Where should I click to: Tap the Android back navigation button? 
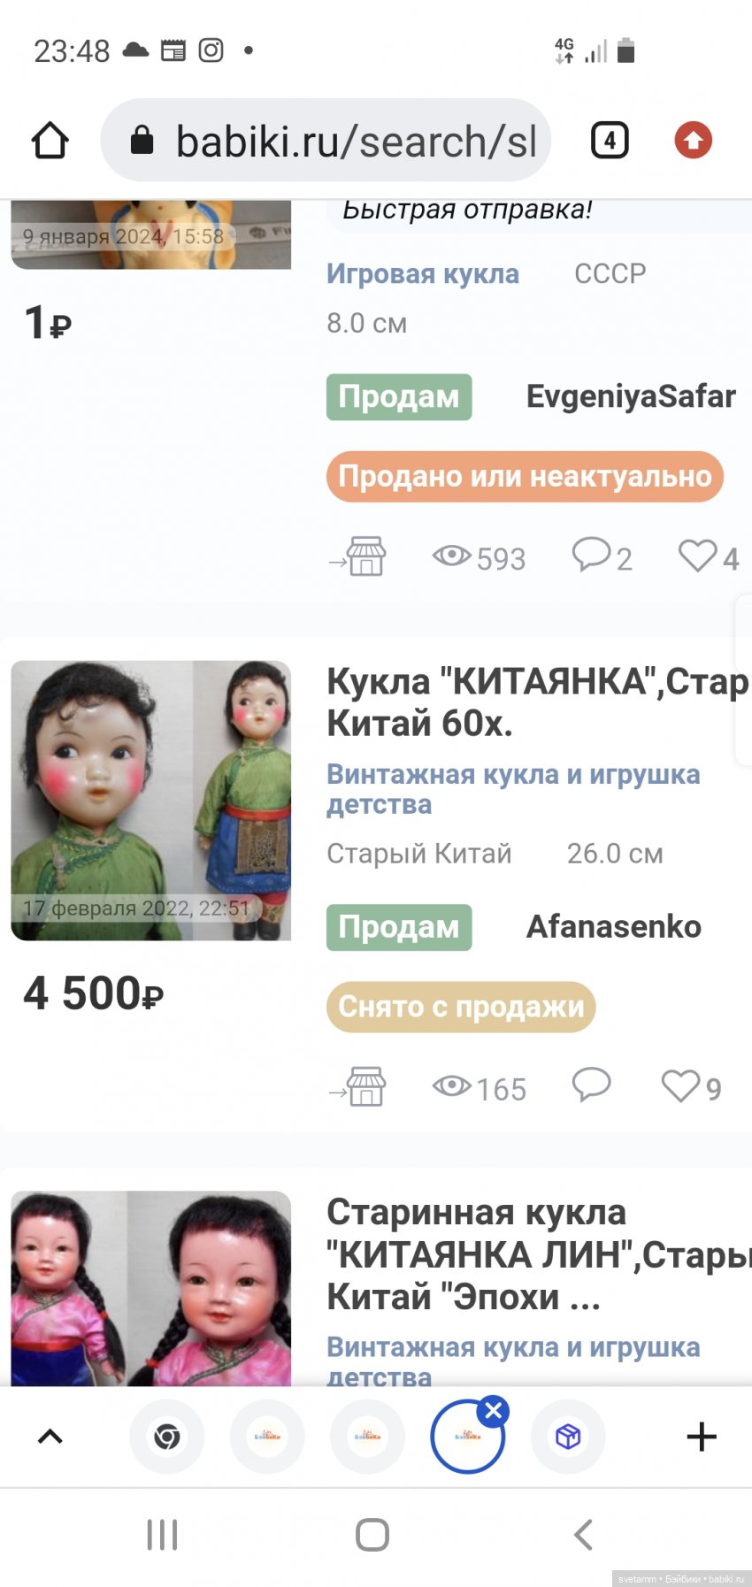click(x=583, y=1535)
